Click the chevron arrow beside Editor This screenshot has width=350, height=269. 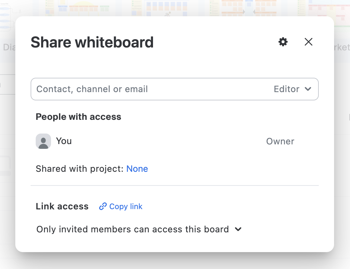pyautogui.click(x=308, y=89)
